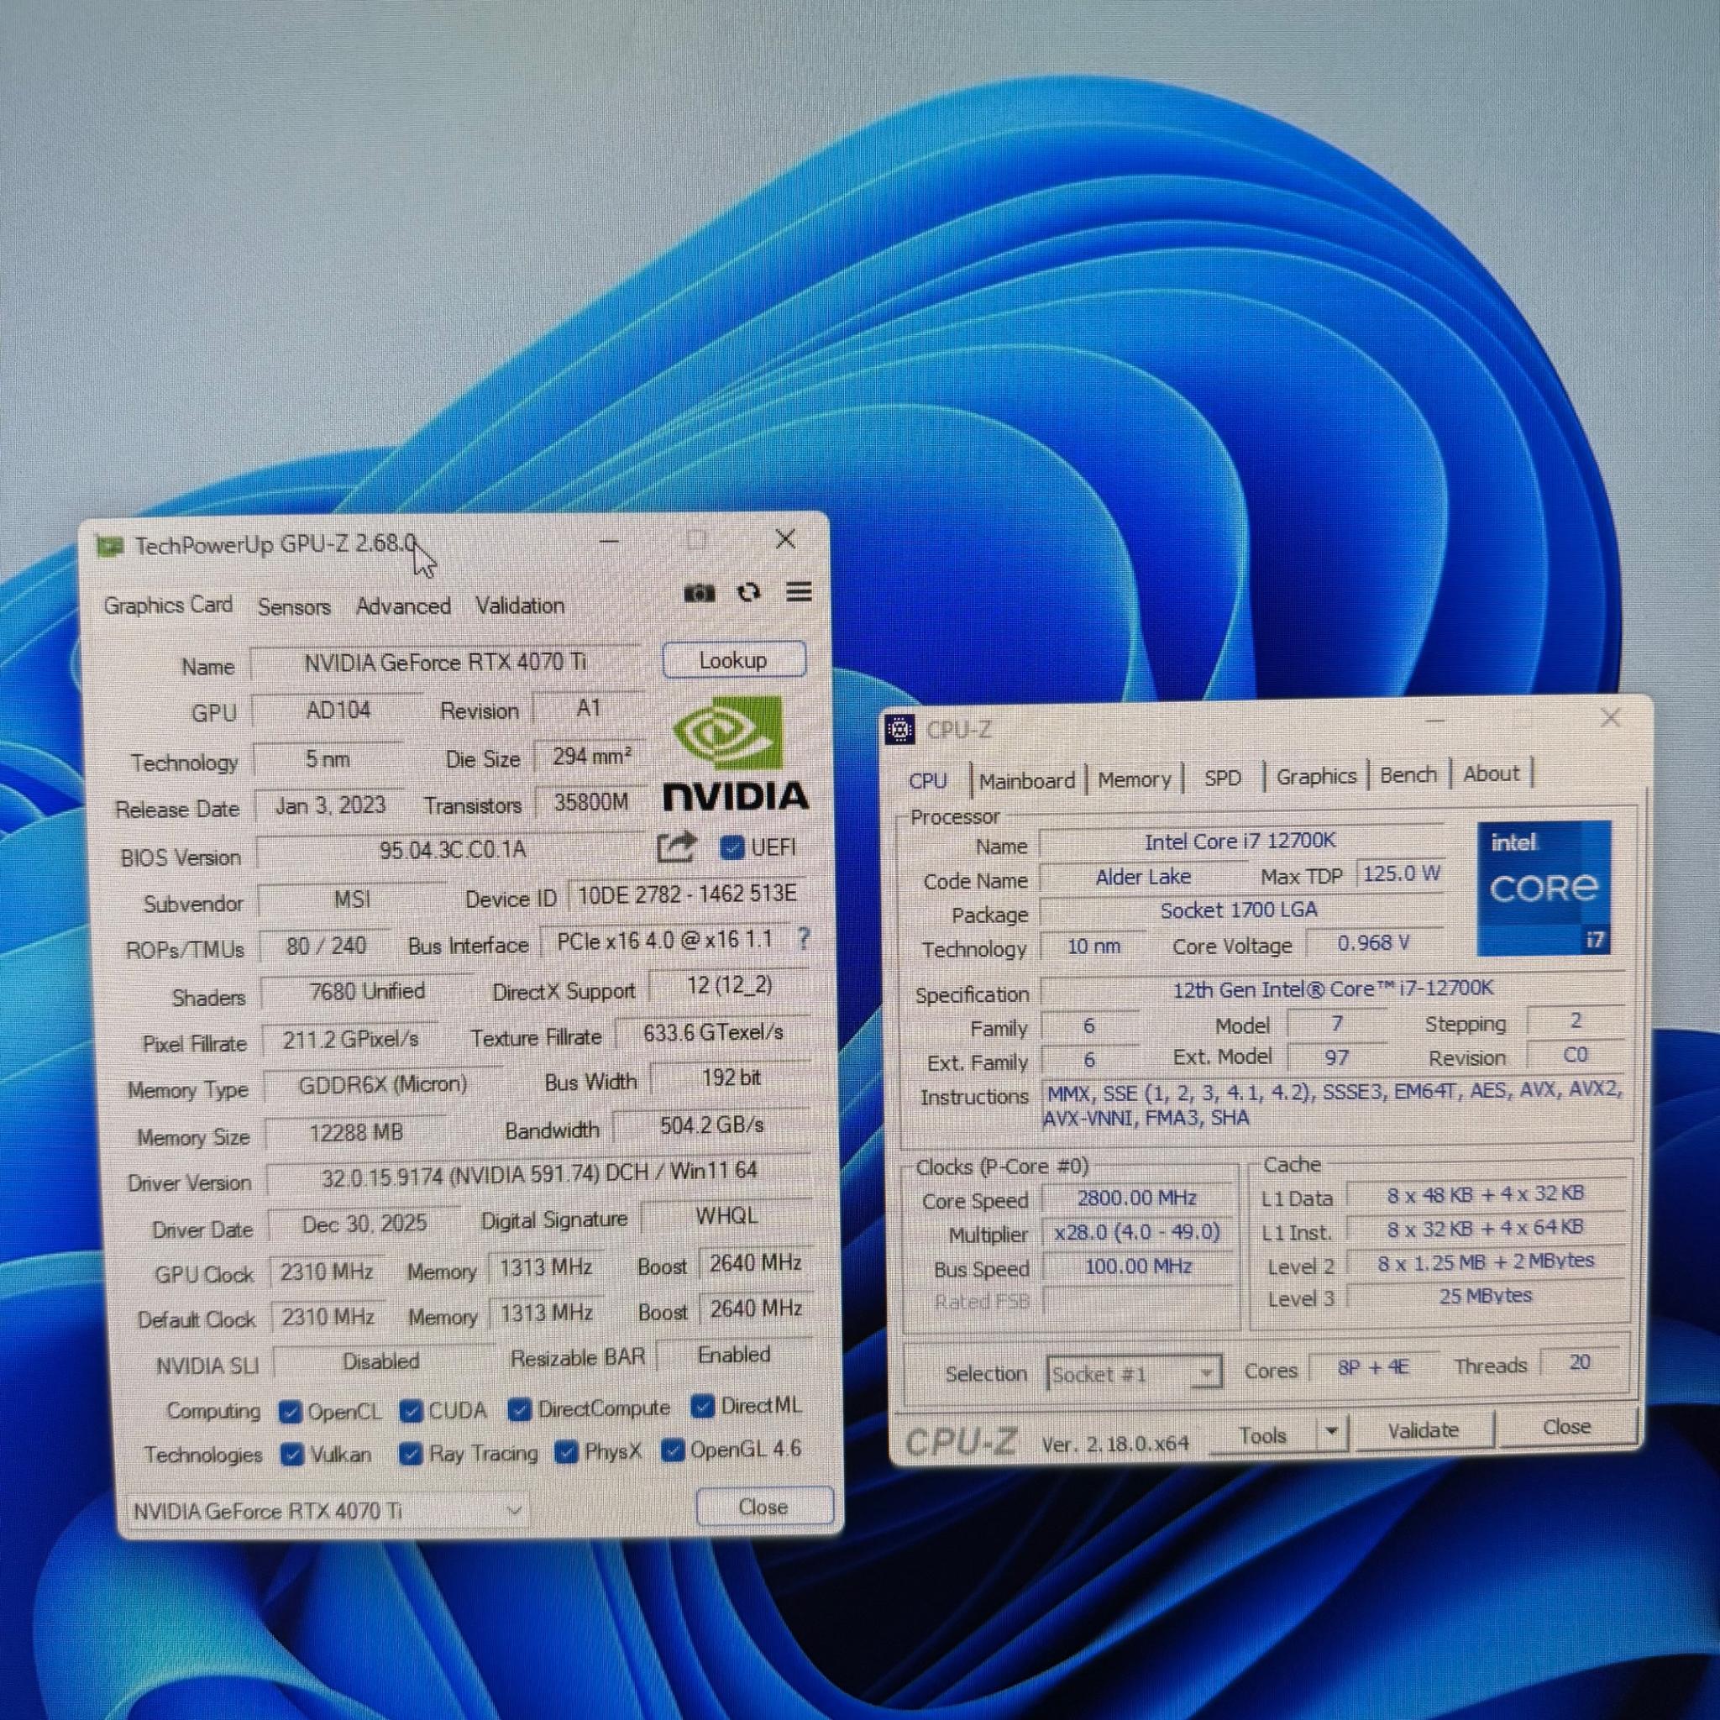Click the Bandwidth value 504.2 GB/s
Image resolution: width=1720 pixels, height=1720 pixels.
click(712, 1125)
